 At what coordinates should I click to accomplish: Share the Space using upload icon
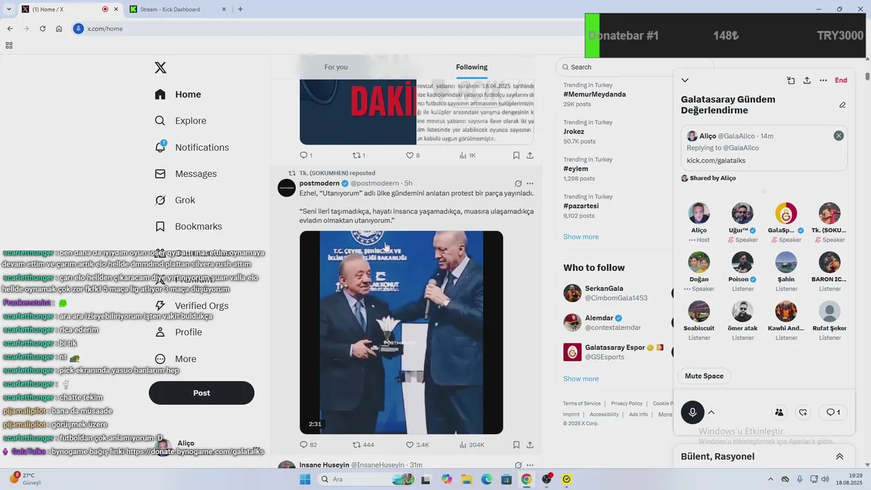pyautogui.click(x=807, y=80)
